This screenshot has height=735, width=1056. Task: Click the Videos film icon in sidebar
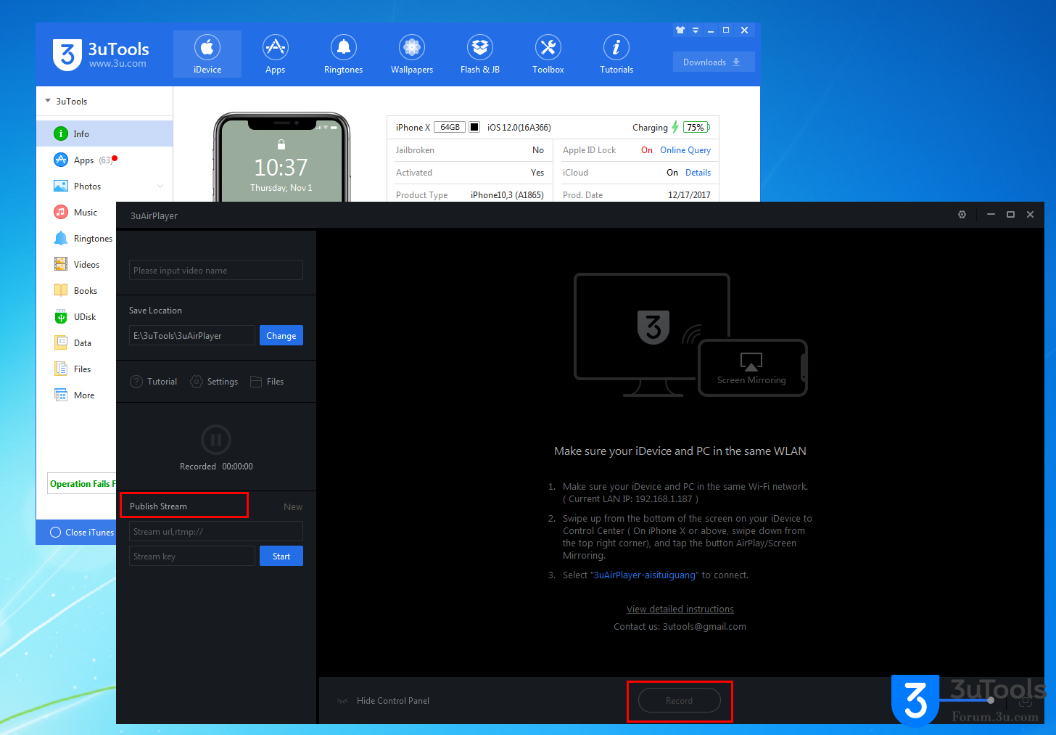click(x=61, y=264)
